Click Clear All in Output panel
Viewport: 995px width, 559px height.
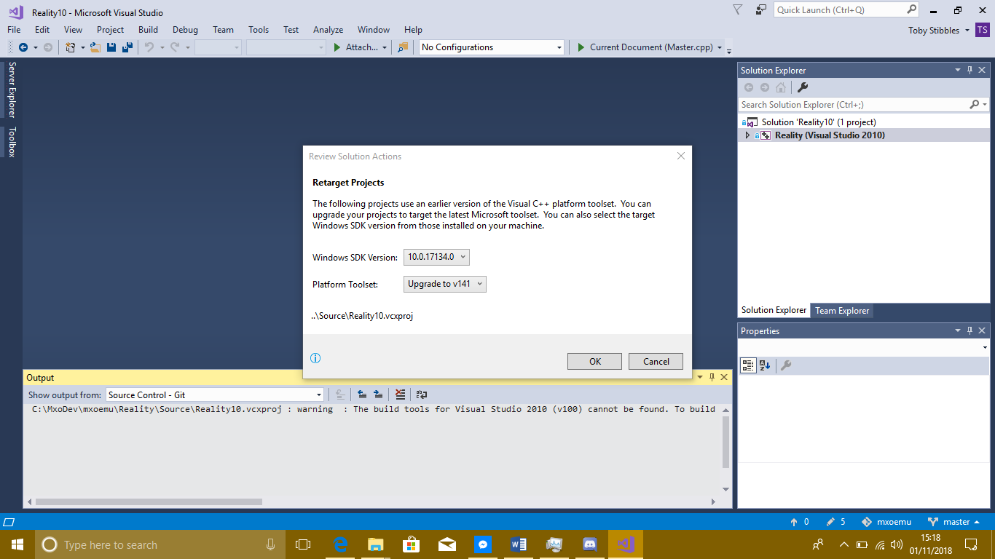pos(400,395)
